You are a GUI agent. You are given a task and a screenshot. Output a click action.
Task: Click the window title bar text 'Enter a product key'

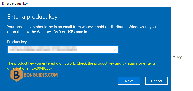tap(15, 4)
